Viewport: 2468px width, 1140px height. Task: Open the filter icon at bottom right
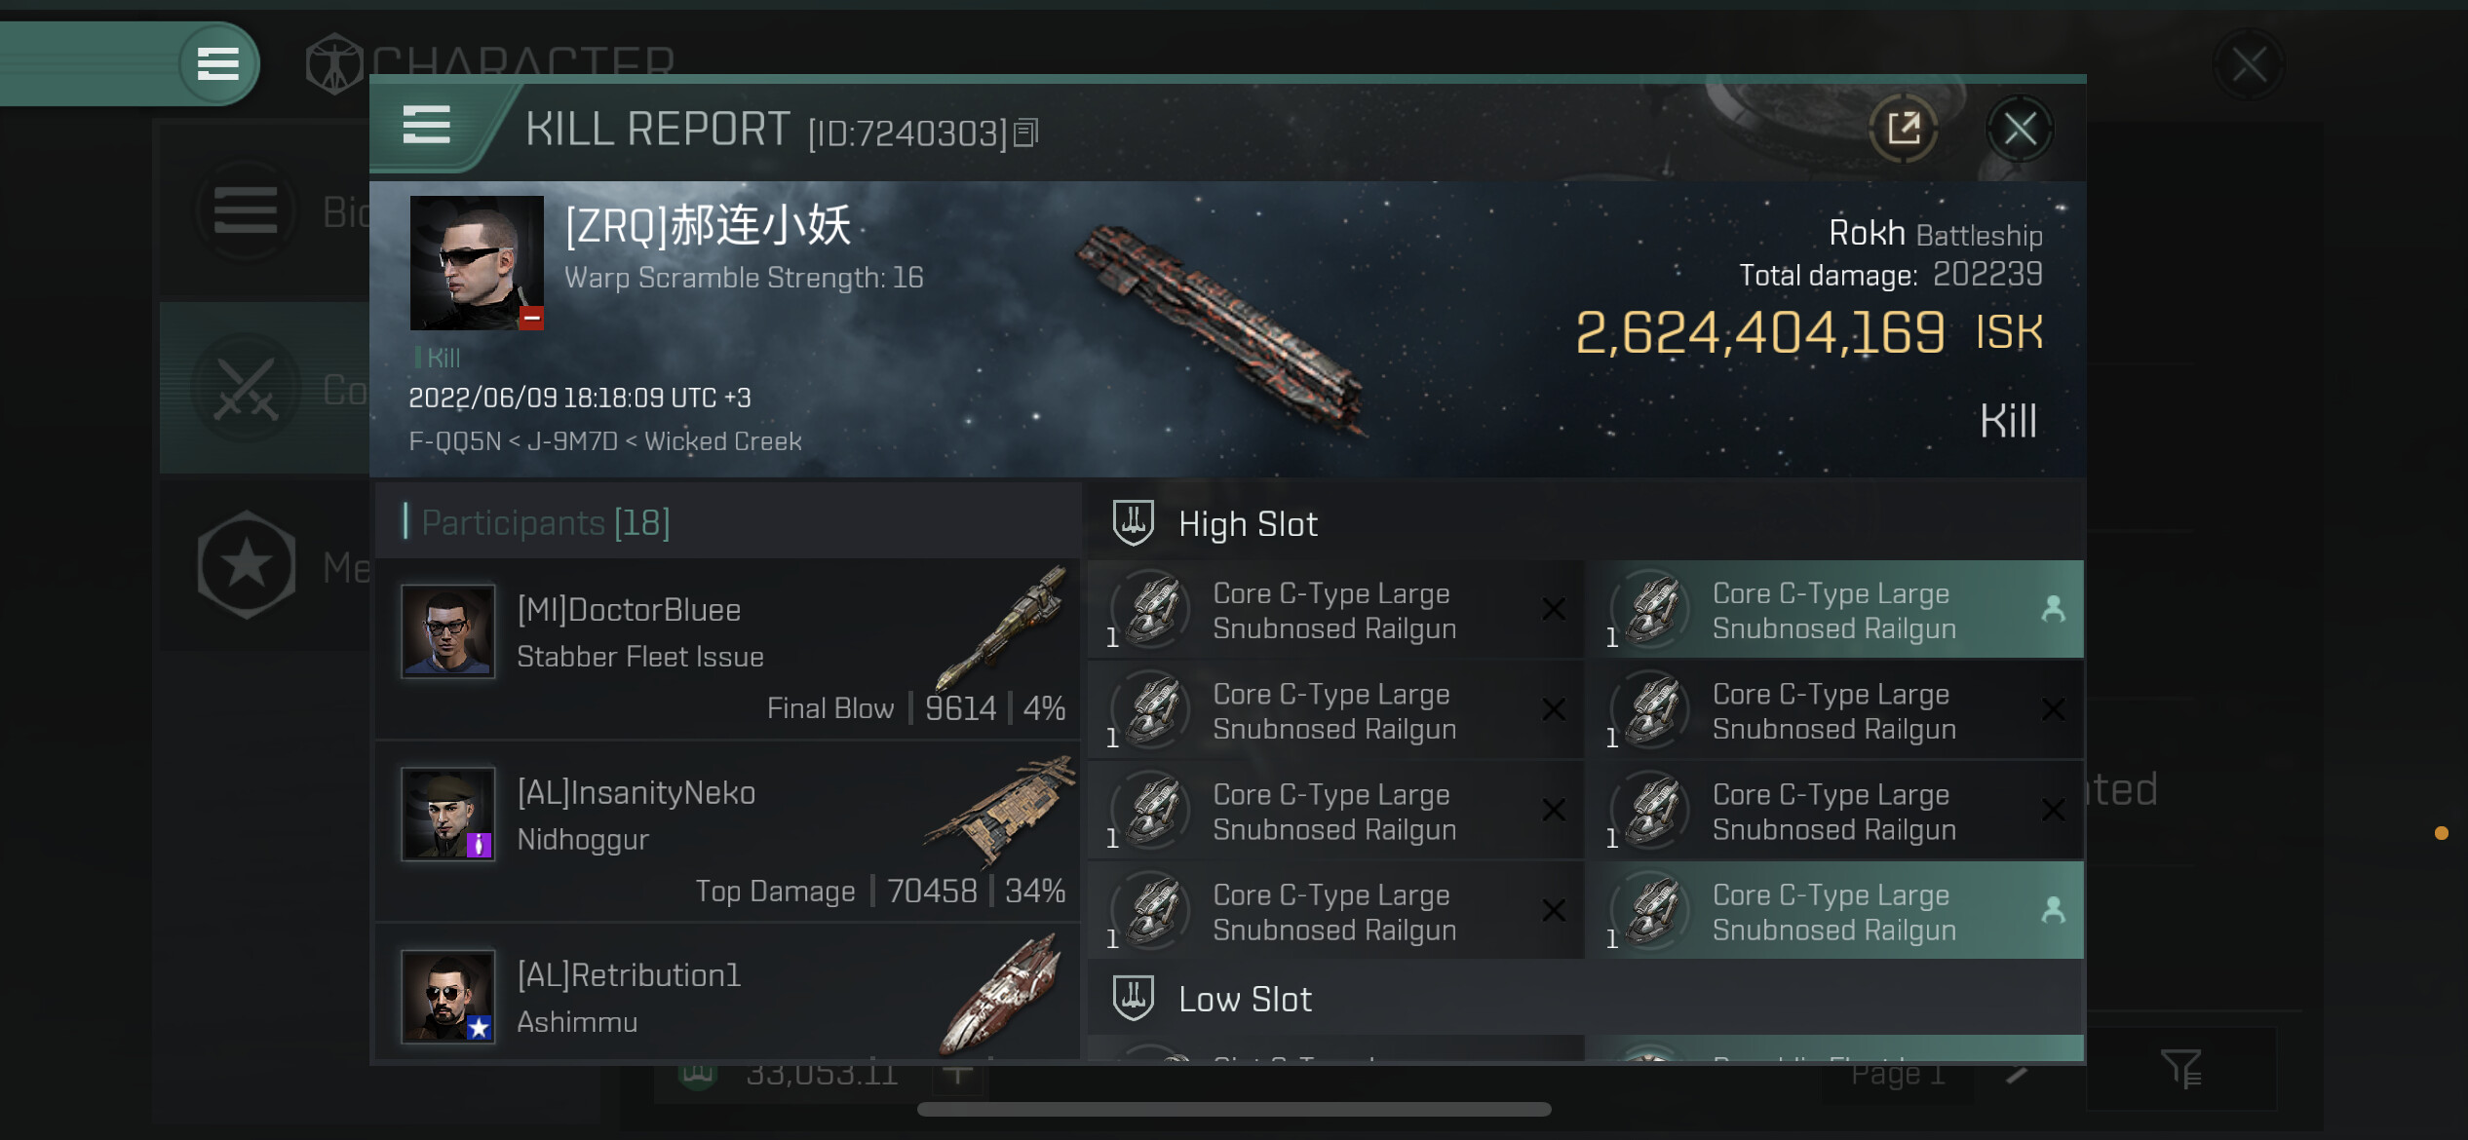[x=2180, y=1069]
